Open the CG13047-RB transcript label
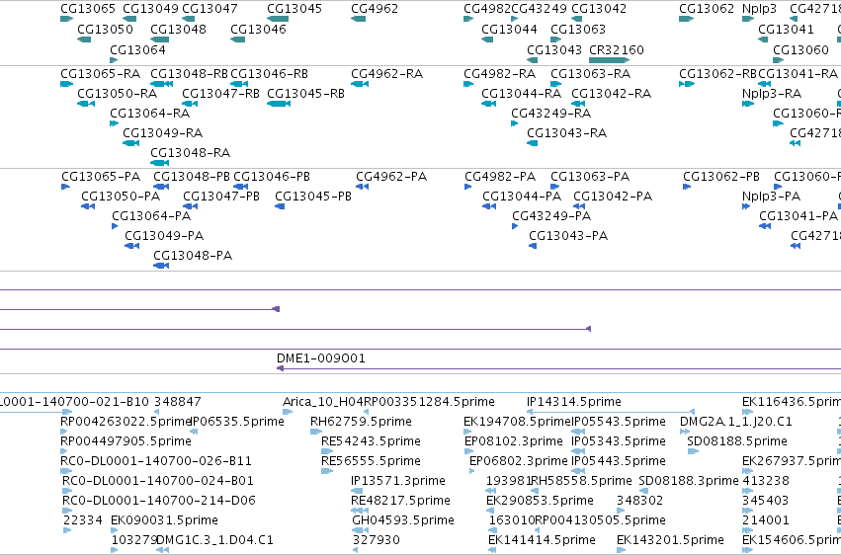841x555 pixels. pos(221,93)
